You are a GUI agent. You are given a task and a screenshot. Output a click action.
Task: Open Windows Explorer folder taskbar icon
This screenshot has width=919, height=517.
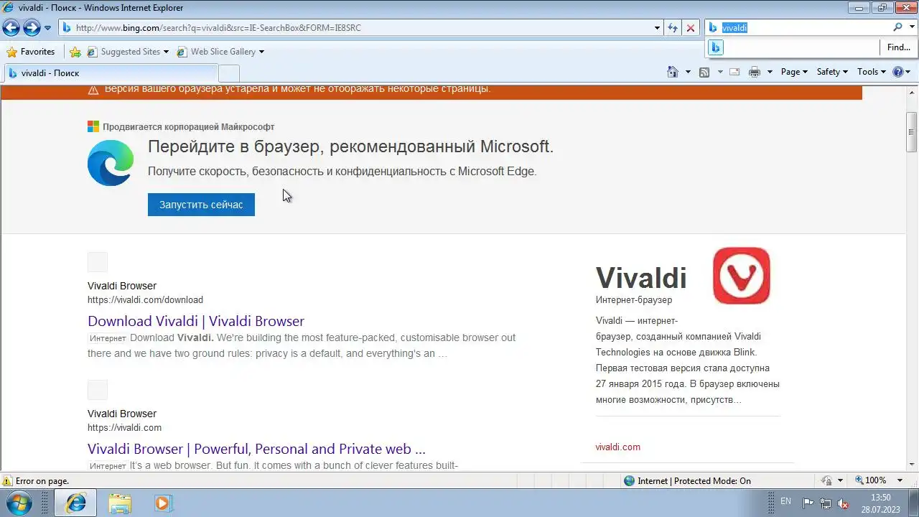(x=120, y=503)
